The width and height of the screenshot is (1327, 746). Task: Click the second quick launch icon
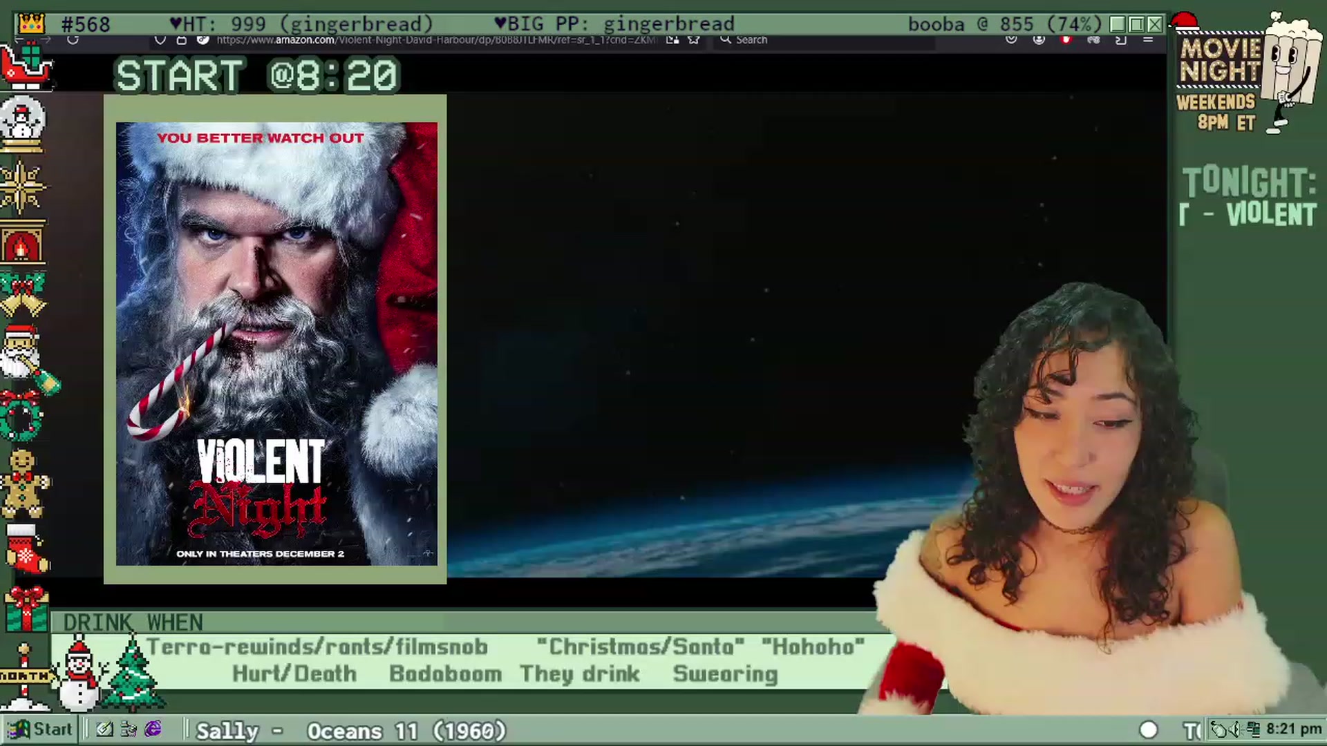tap(129, 729)
